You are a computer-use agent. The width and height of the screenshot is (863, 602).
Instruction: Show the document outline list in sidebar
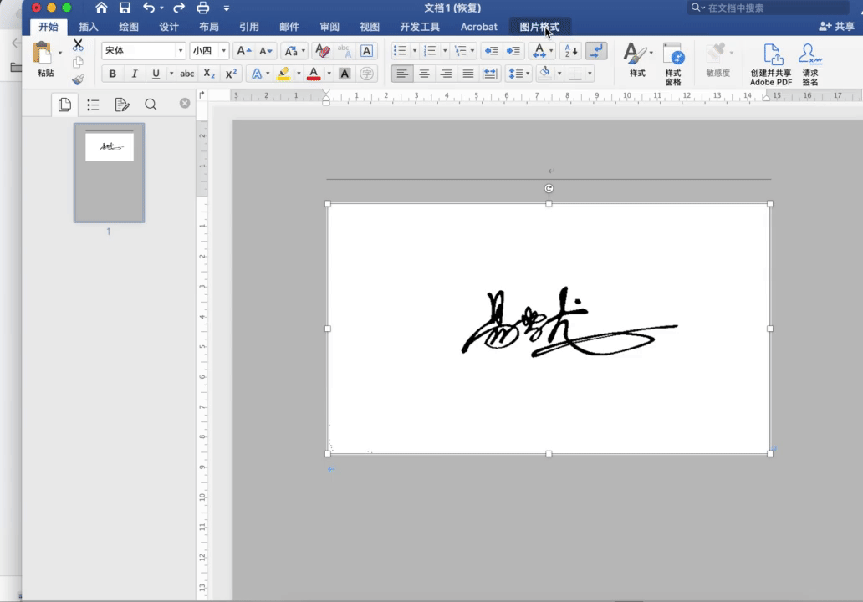[x=93, y=105]
